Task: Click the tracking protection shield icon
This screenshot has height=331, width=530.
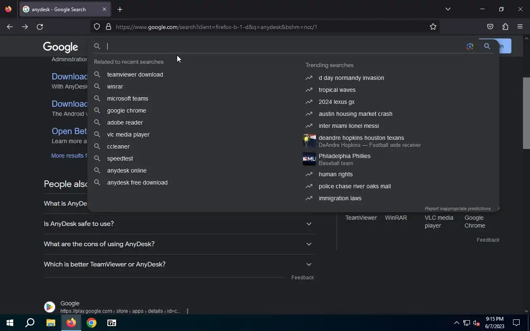Action: [97, 27]
